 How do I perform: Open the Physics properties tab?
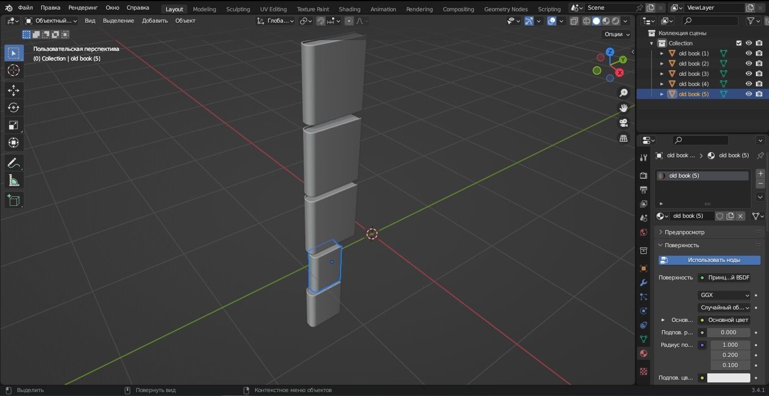coord(643,311)
